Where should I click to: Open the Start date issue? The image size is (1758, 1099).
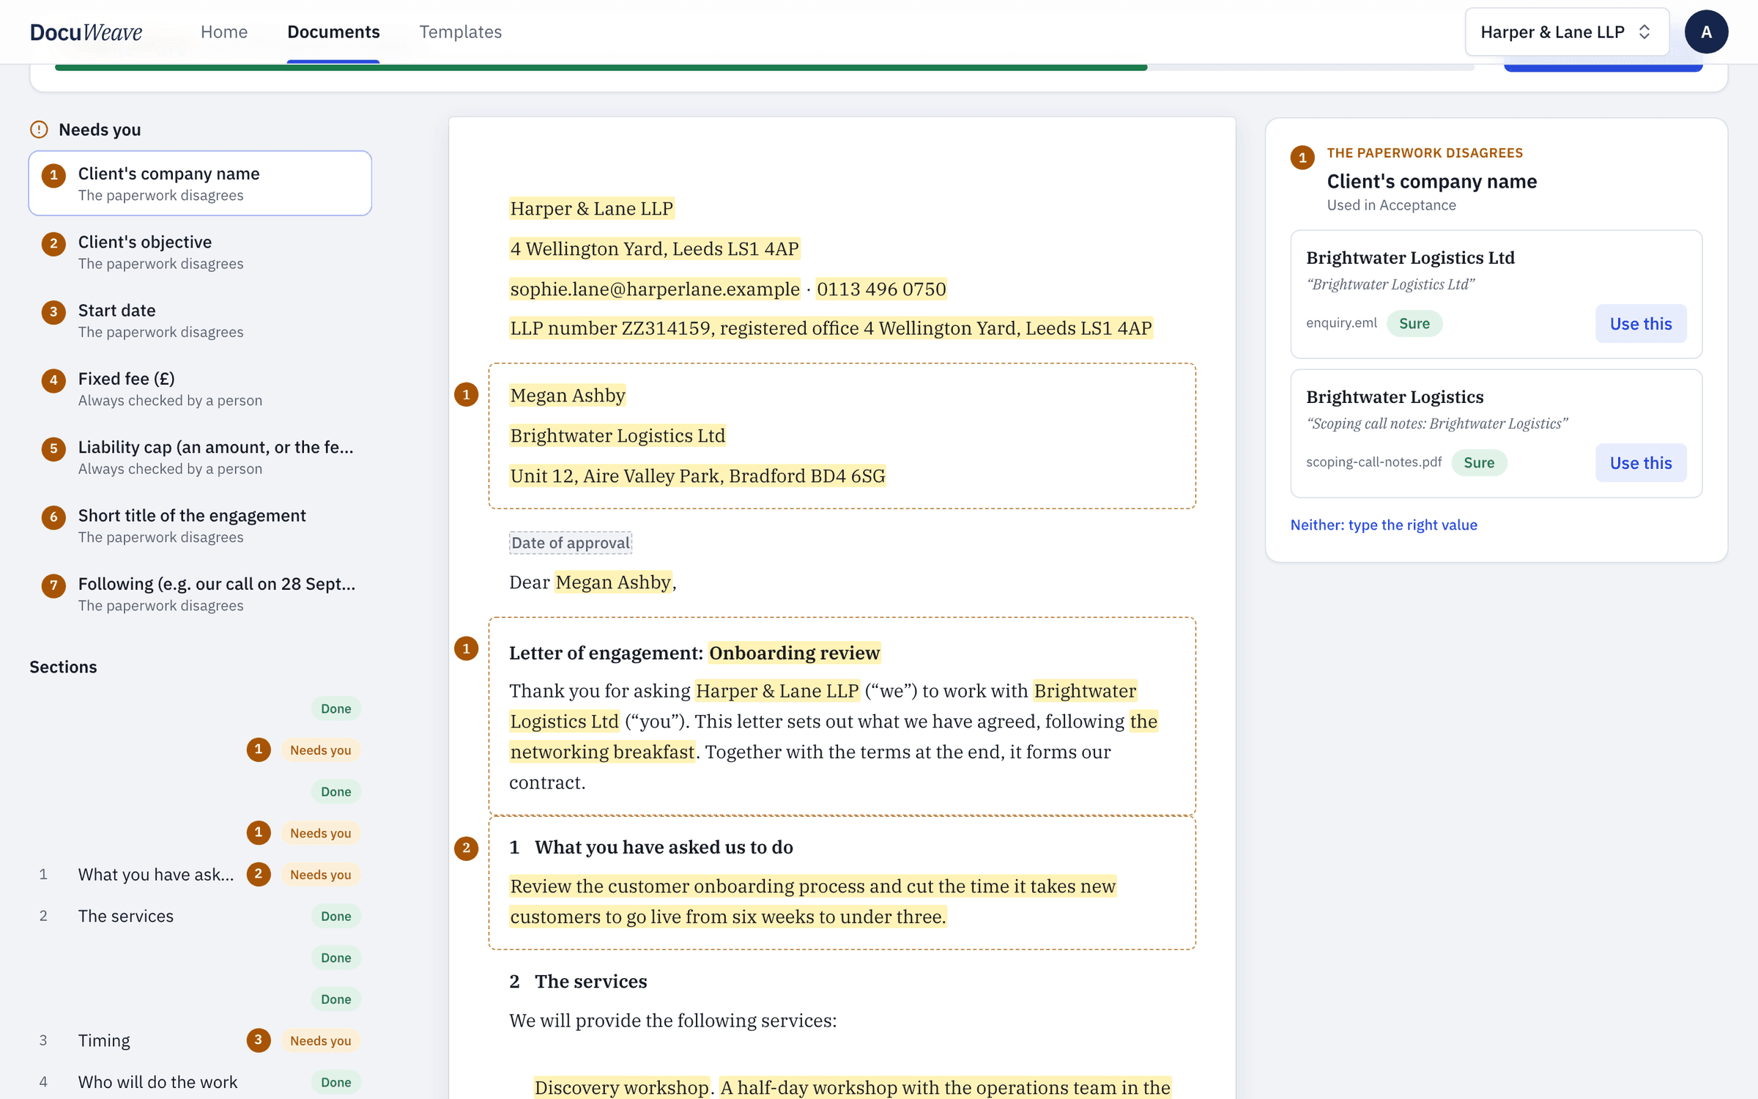point(200,320)
